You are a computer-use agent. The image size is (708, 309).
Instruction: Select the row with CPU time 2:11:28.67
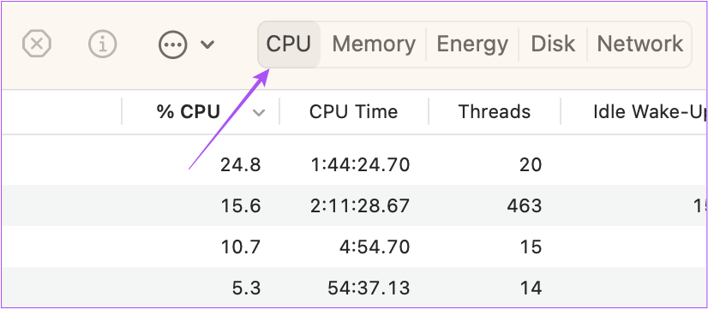355,205
